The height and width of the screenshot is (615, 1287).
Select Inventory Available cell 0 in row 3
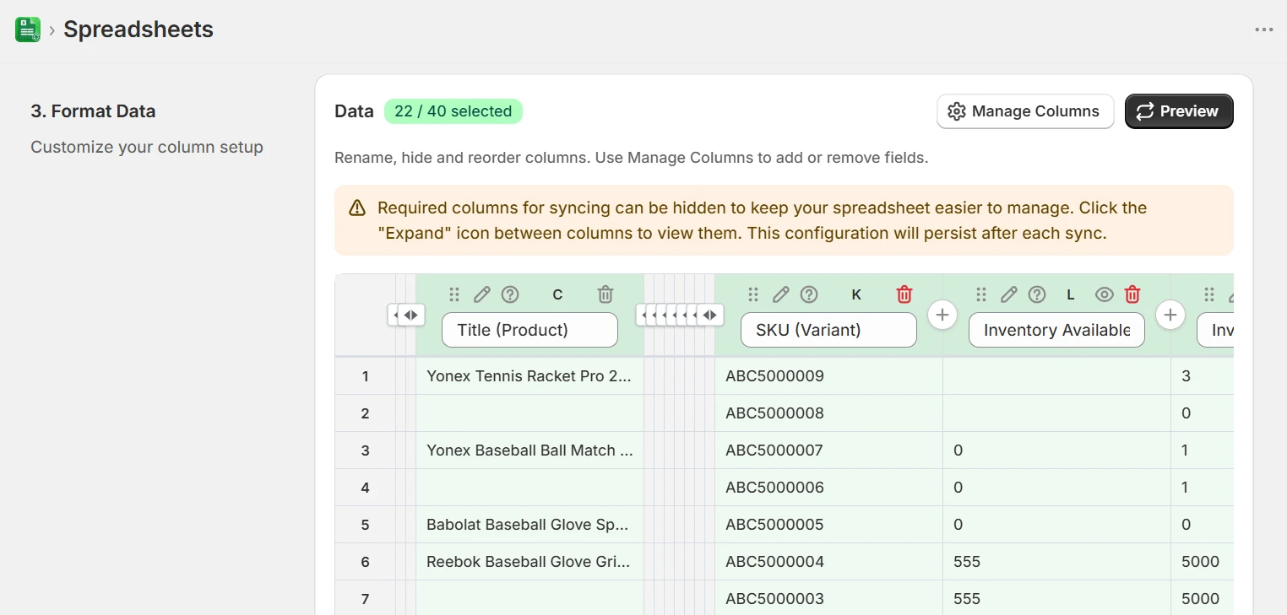1056,450
